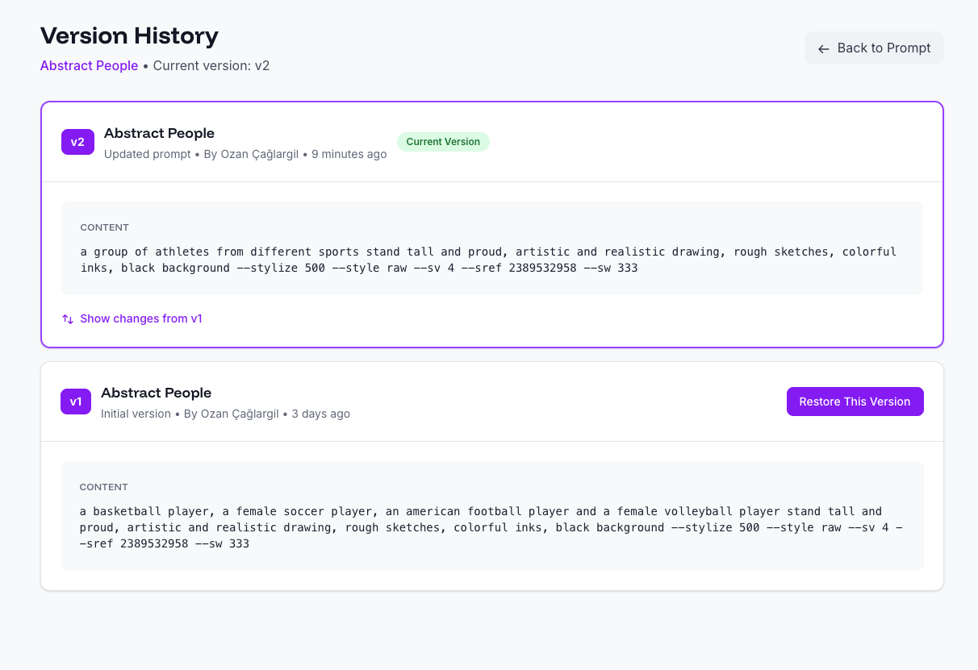Click the Abstract People heading on the v1 card

(x=156, y=393)
